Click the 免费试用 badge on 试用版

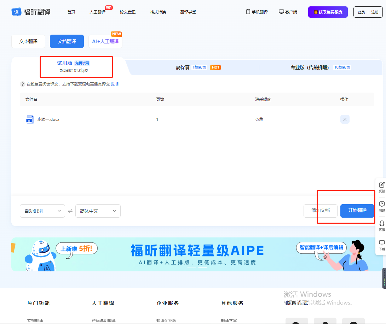click(82, 63)
